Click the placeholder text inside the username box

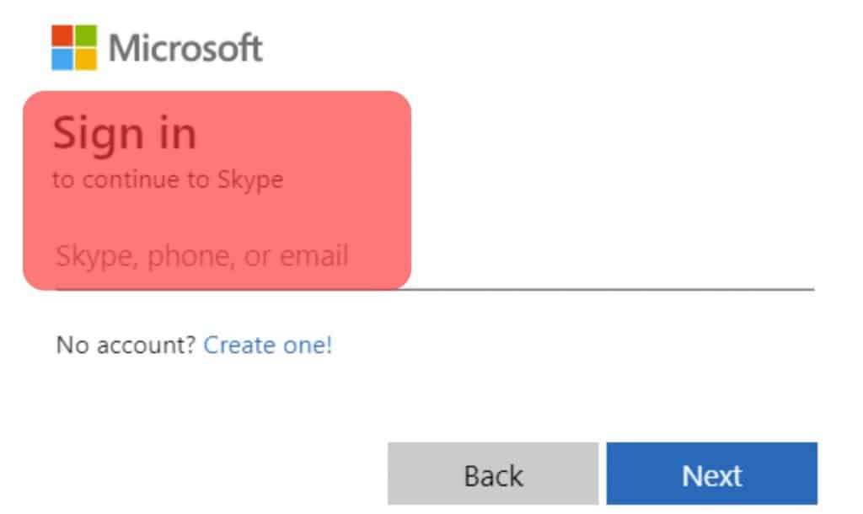[202, 257]
